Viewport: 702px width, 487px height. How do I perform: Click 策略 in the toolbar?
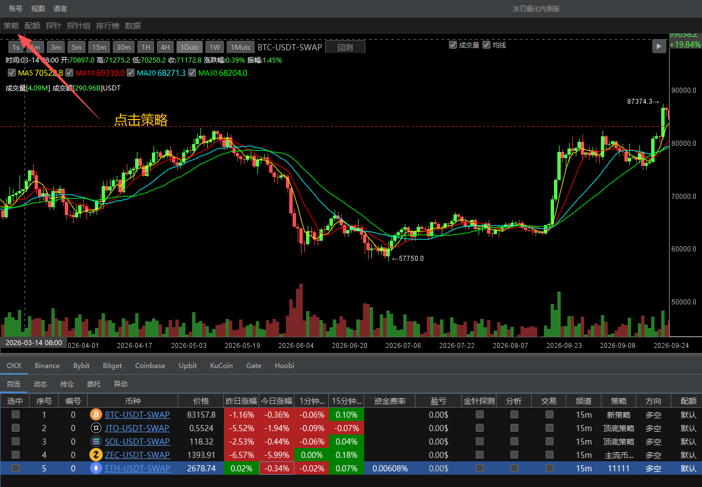coord(11,26)
